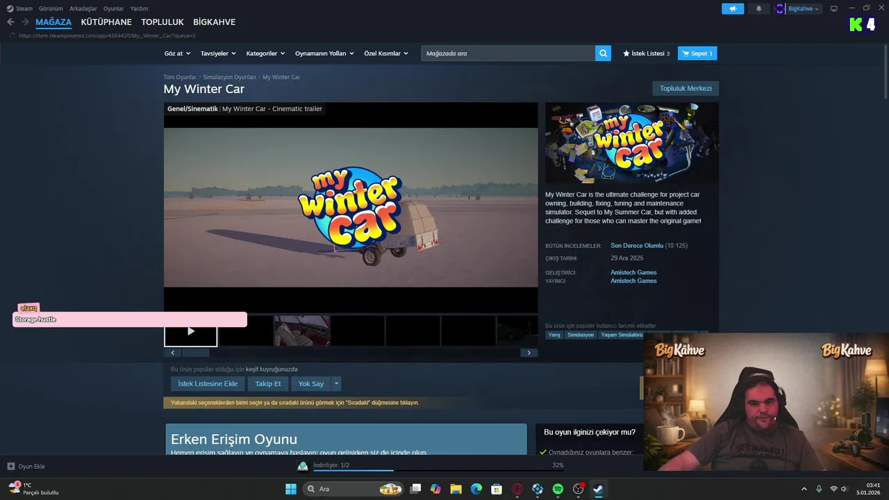The height and width of the screenshot is (500, 889).
Task: Open the Copilot taskbar icon
Action: pos(435,489)
